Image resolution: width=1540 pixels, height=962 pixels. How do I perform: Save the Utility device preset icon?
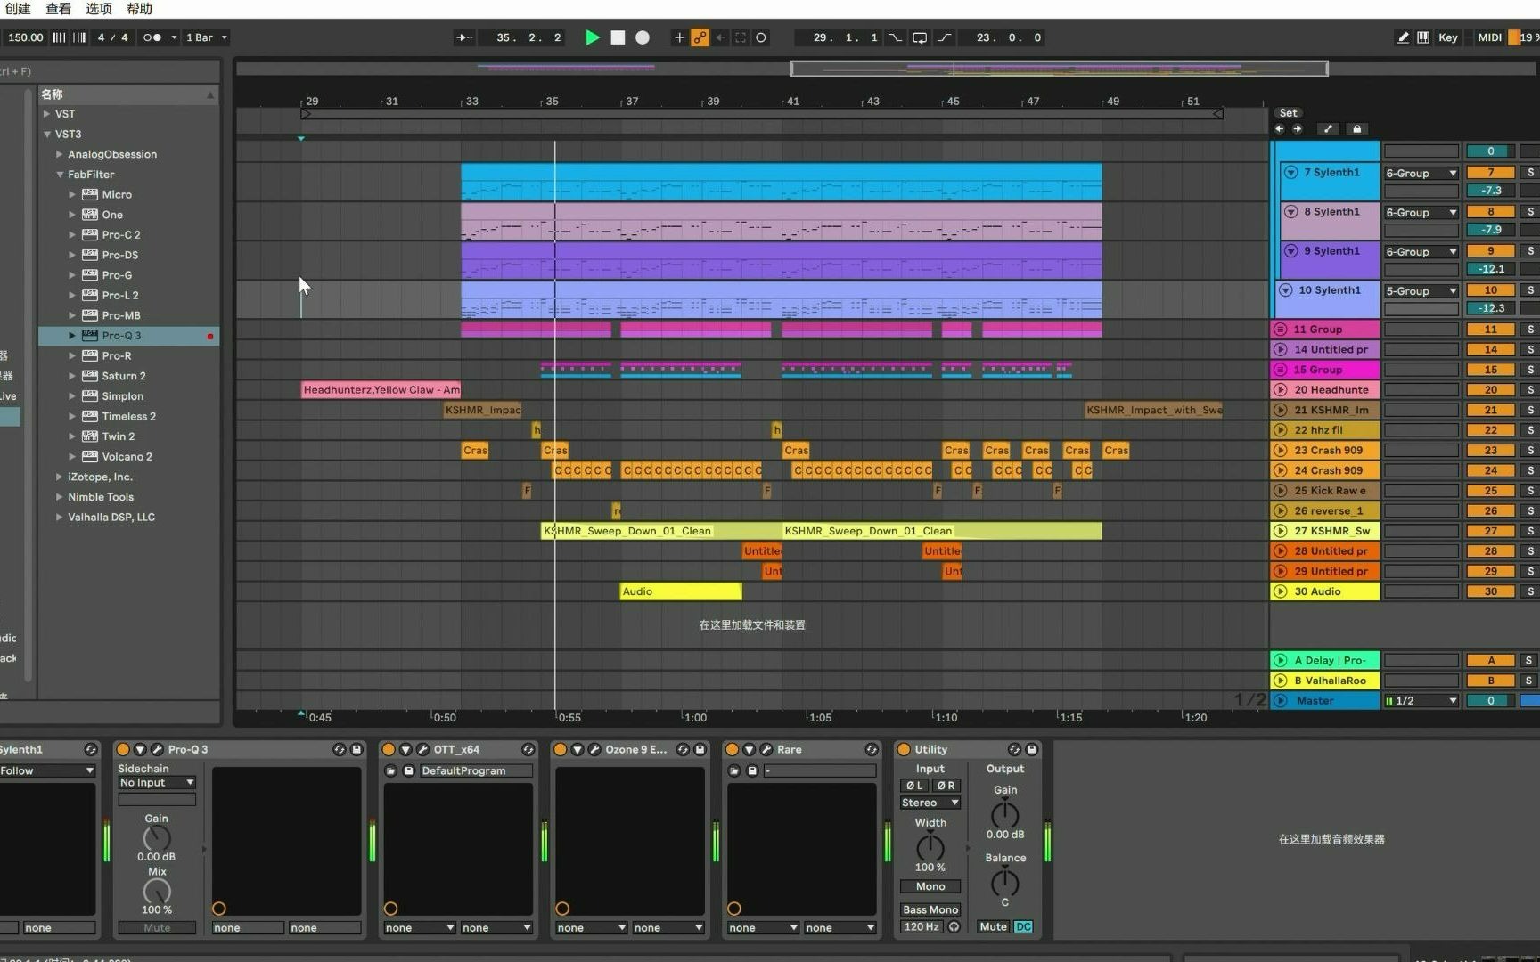(x=1031, y=749)
